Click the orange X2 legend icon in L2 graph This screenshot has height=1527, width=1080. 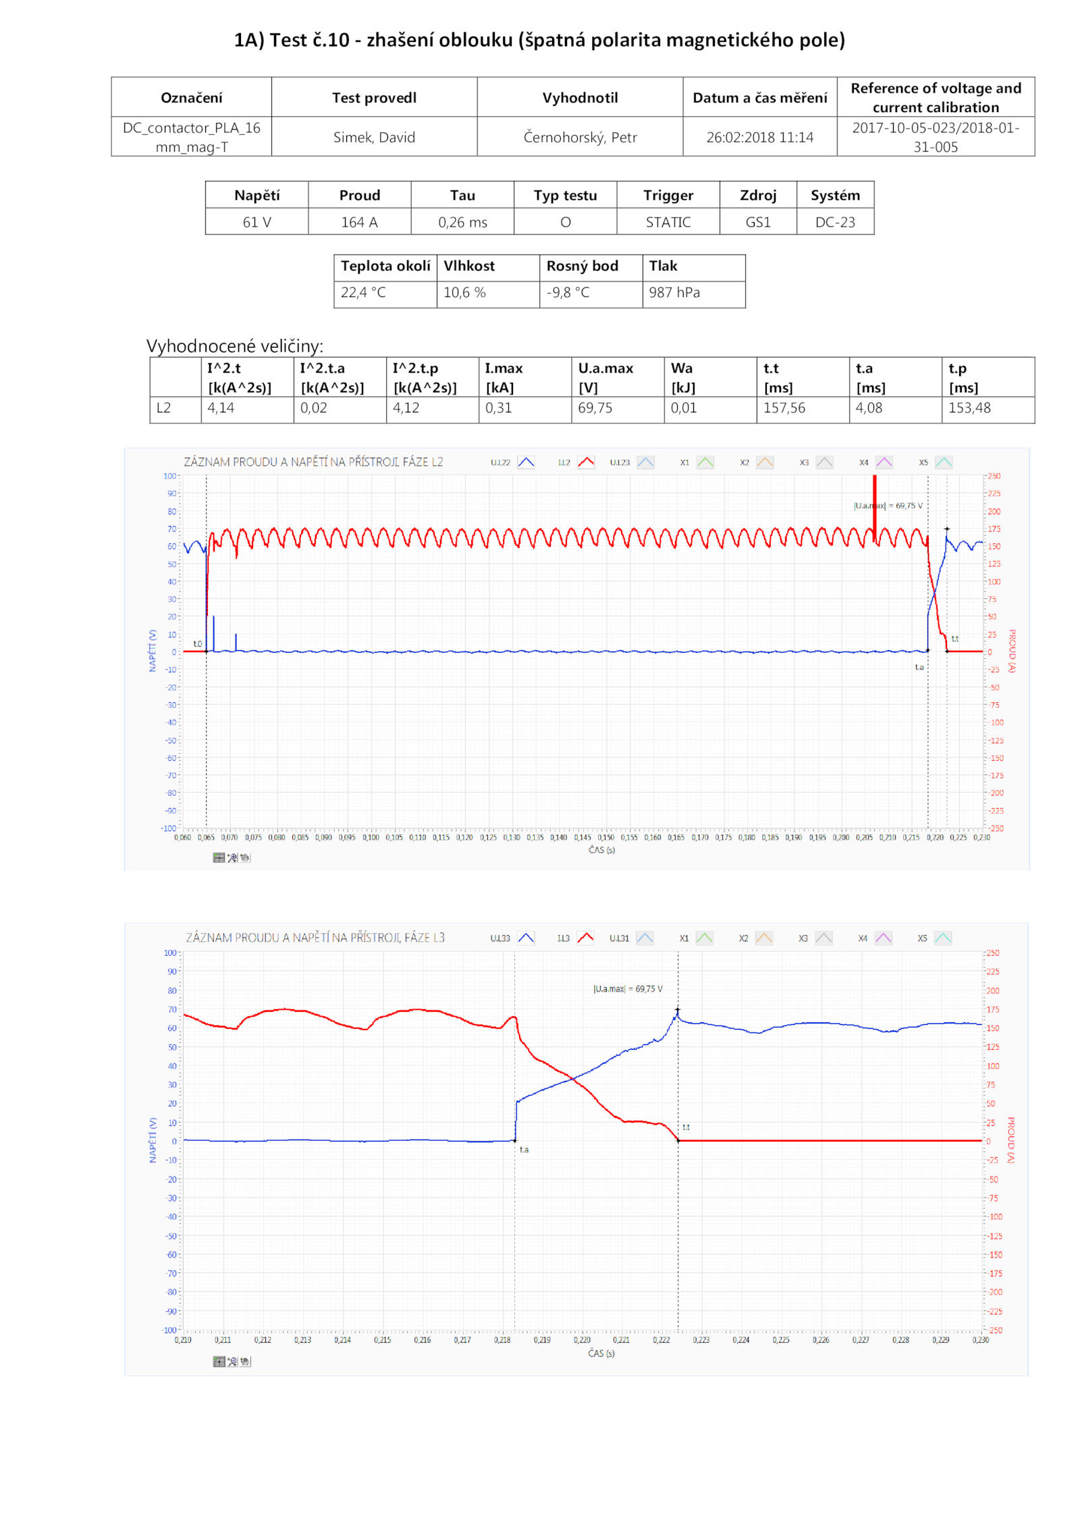765,462
